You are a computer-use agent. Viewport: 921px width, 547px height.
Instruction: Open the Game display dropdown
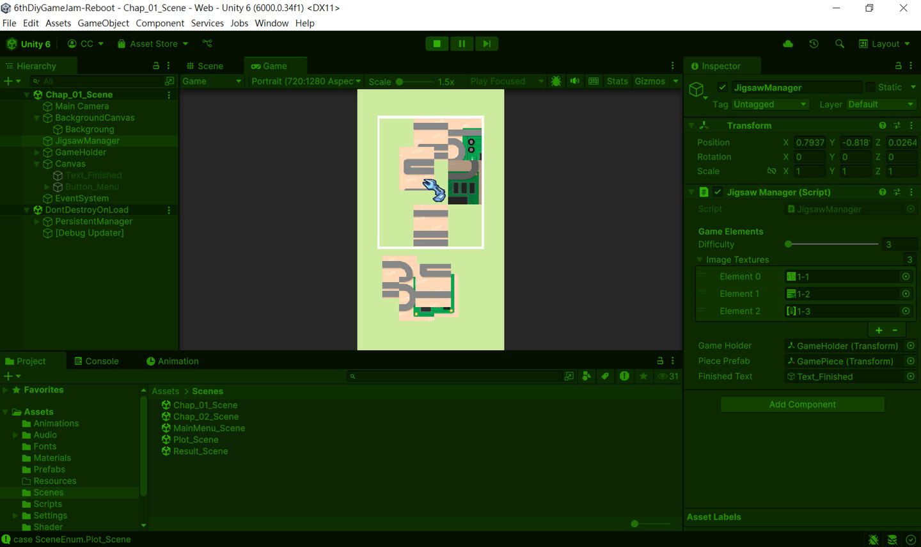(x=212, y=81)
